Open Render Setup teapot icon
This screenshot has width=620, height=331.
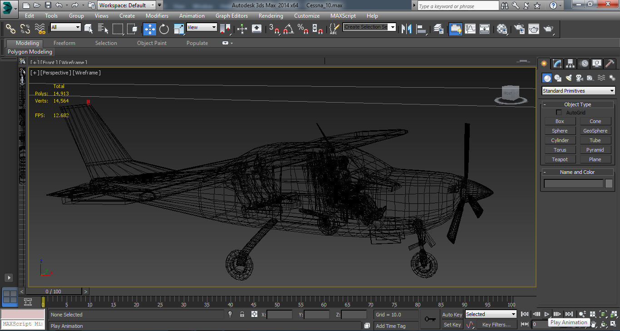pos(519,29)
